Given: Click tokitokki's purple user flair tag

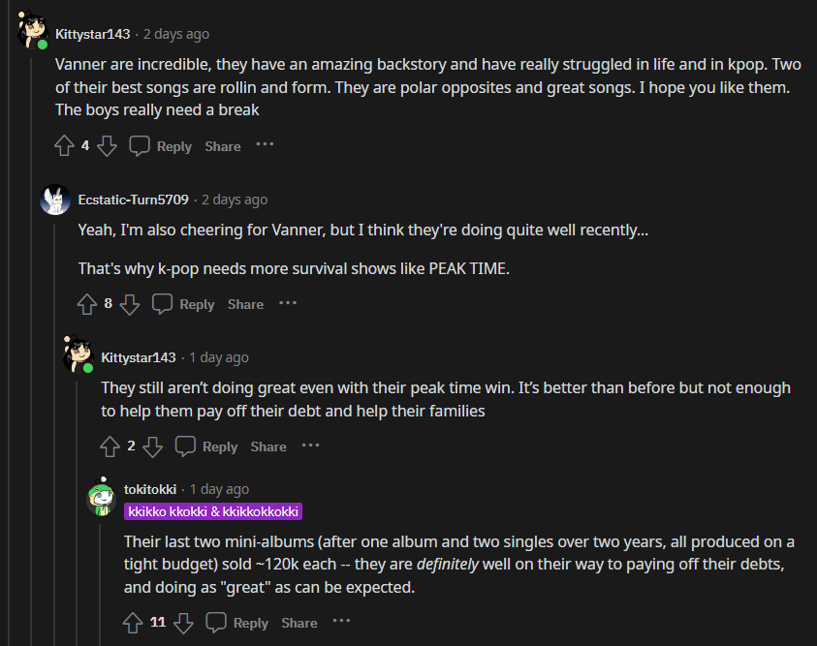Looking at the screenshot, I should click(x=213, y=511).
